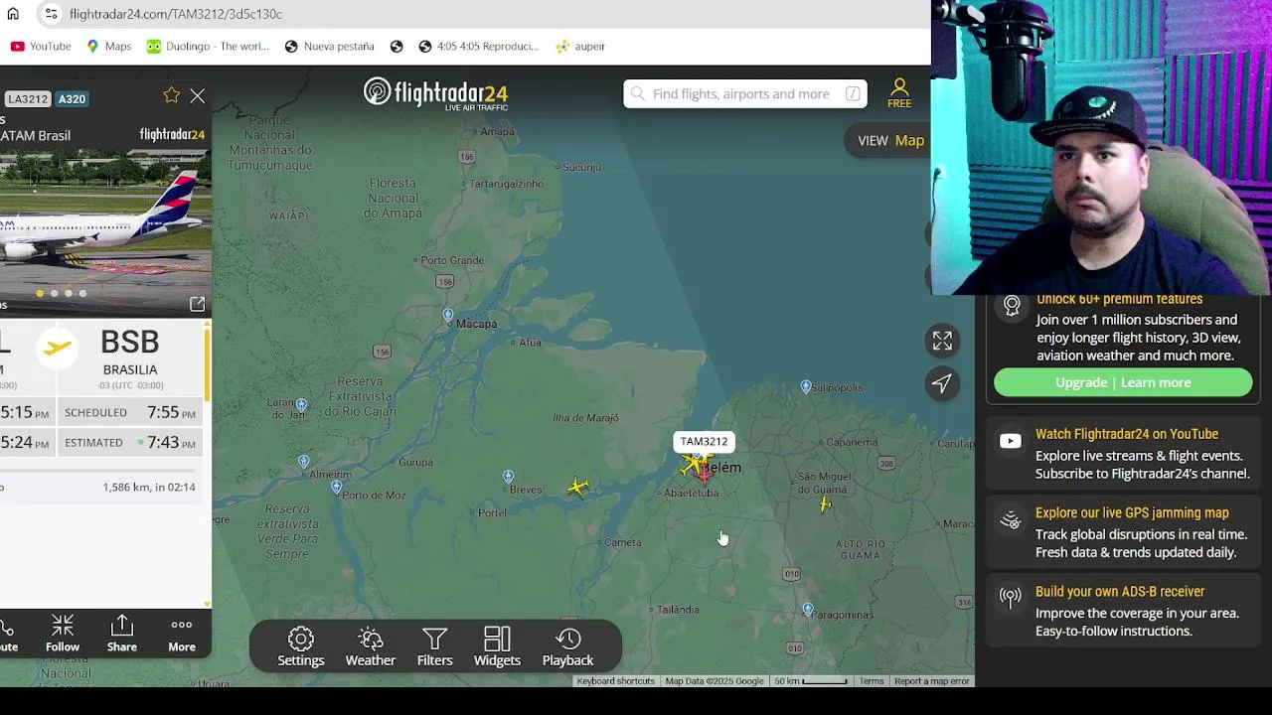Open the Playback feature
Screen dimensions: 1272x715
(x=568, y=646)
